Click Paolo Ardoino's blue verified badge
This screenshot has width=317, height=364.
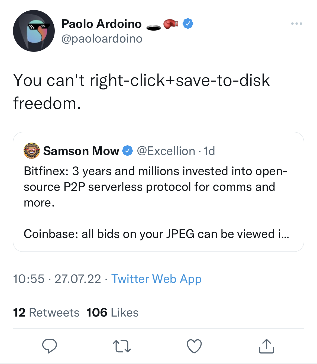point(188,24)
